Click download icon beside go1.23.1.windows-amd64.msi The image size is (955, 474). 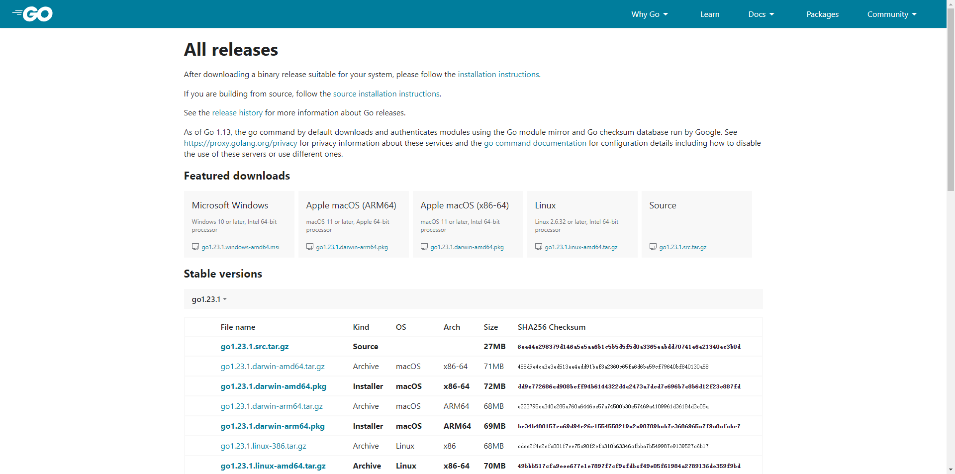pos(195,247)
